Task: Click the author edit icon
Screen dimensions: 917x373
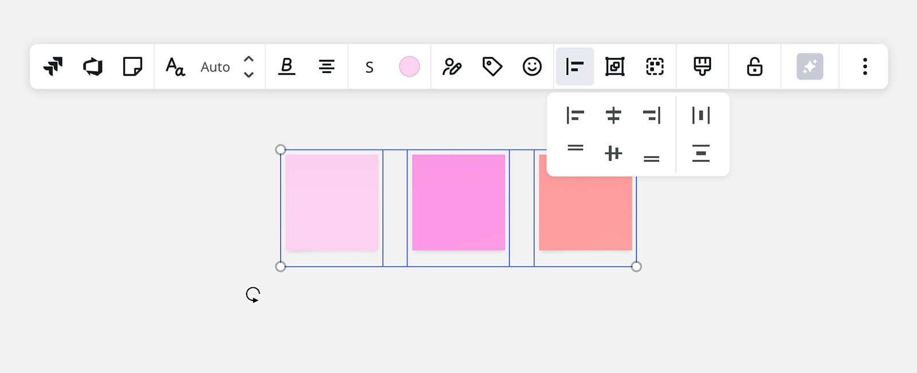Action: pos(452,66)
